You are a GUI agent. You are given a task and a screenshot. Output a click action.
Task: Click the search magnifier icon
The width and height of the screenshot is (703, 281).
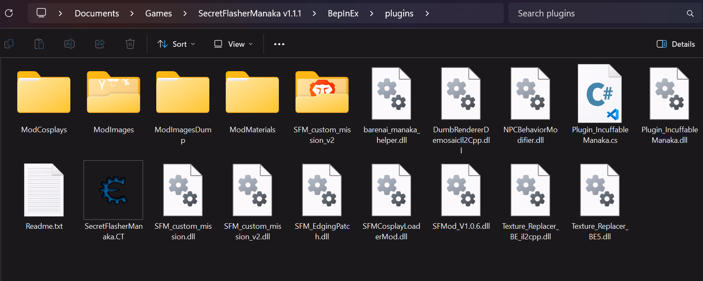(x=690, y=13)
